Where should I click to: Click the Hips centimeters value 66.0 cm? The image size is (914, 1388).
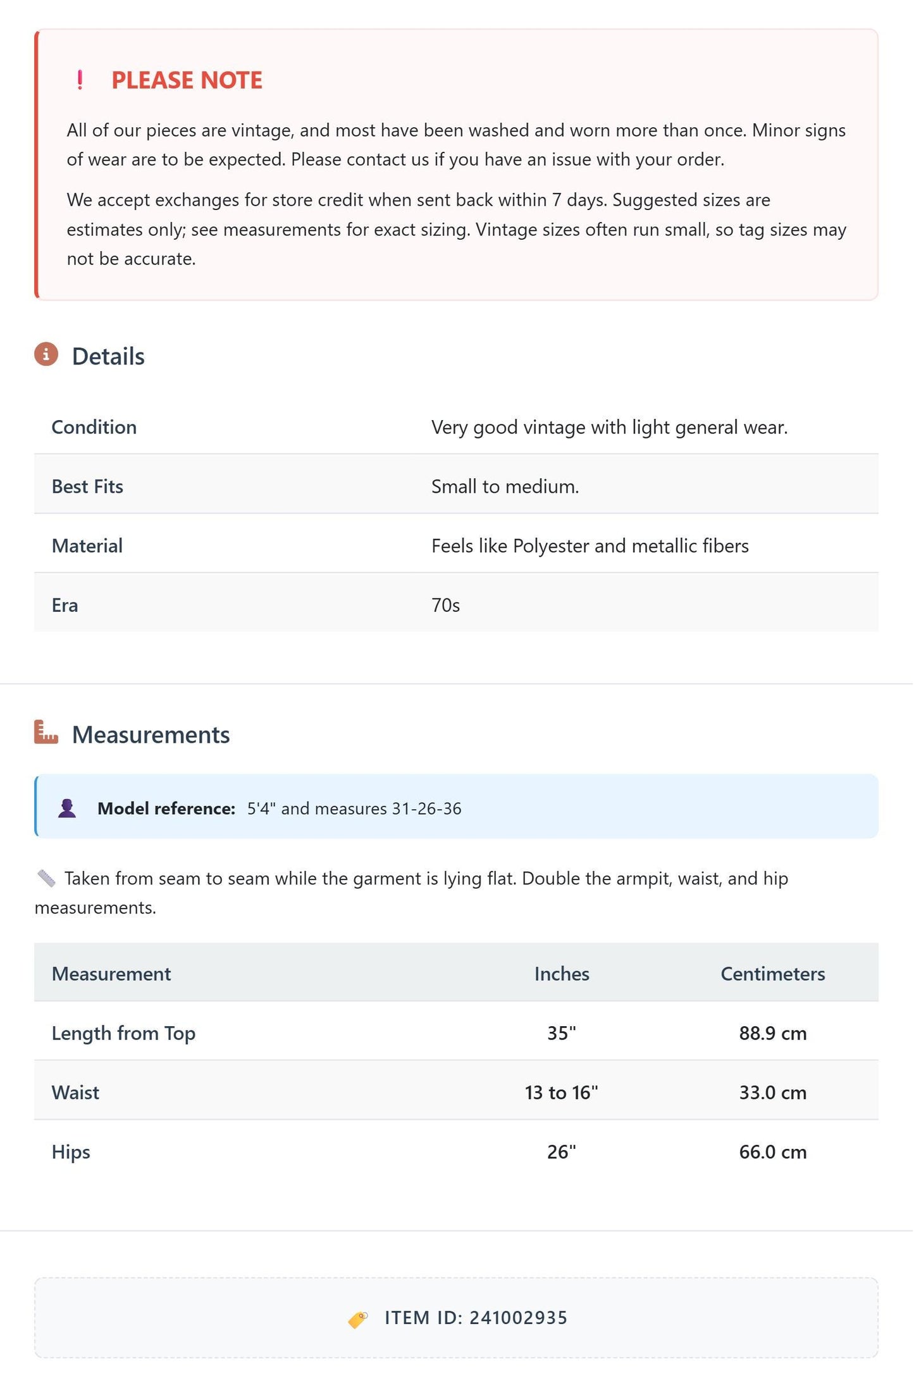[x=772, y=1152]
